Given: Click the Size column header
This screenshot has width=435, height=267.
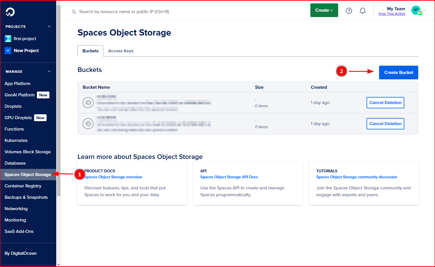Looking at the screenshot, I should [x=259, y=87].
